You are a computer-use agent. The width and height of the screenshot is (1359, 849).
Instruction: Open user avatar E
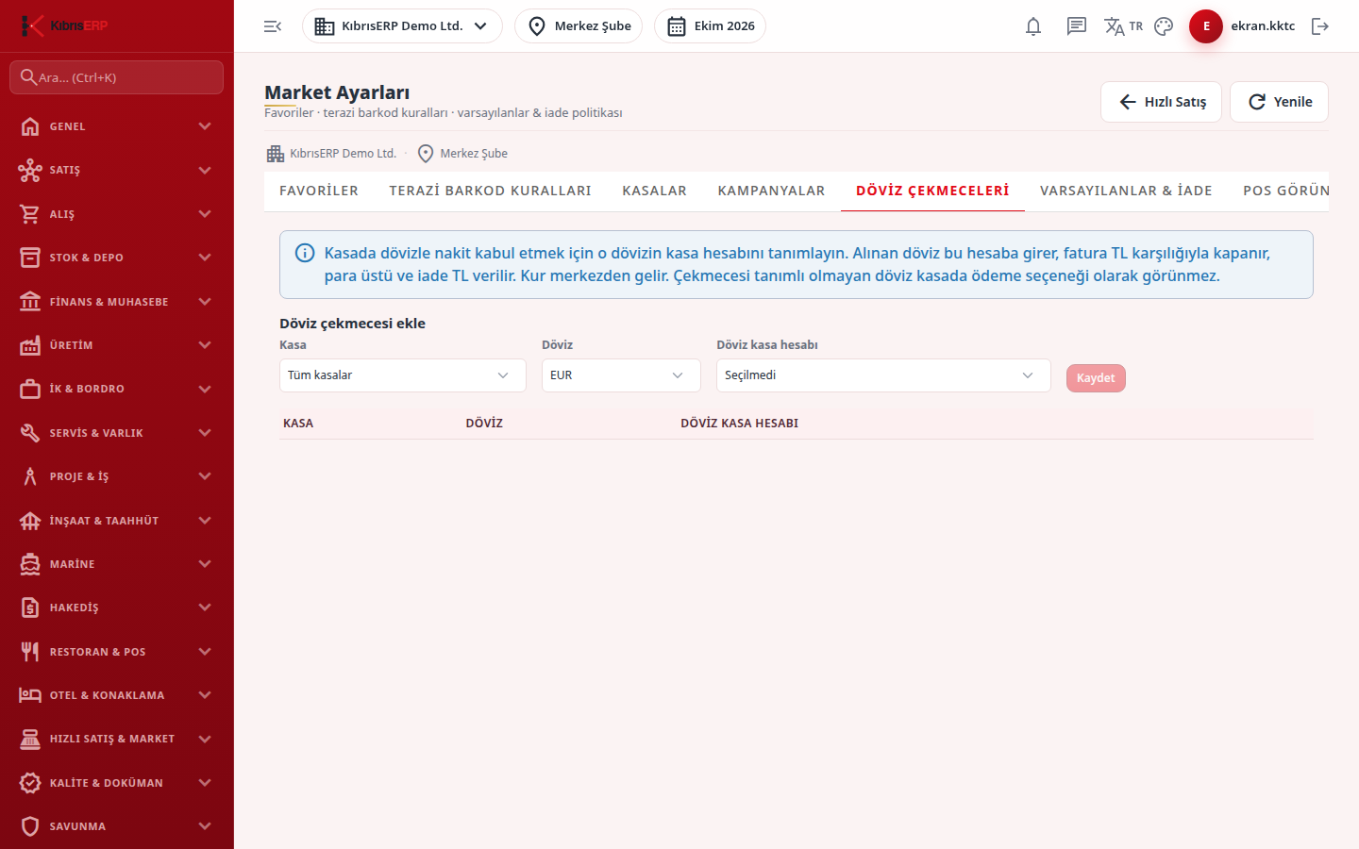(x=1206, y=26)
